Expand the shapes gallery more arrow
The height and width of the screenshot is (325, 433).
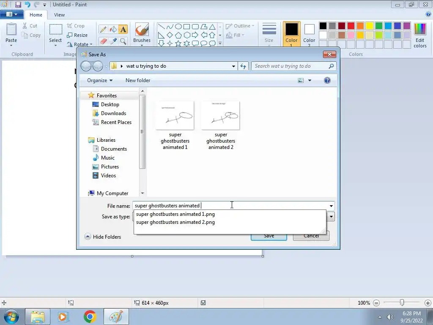pos(220,44)
